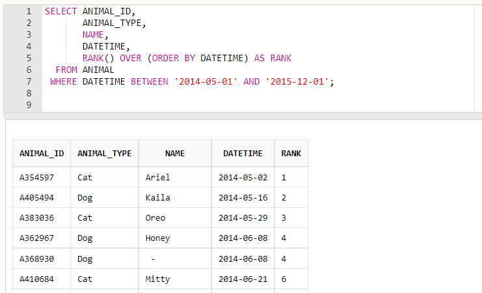Screen dimensions: 482x293
Task: Click line number 9 in the gutter
Action: point(29,105)
